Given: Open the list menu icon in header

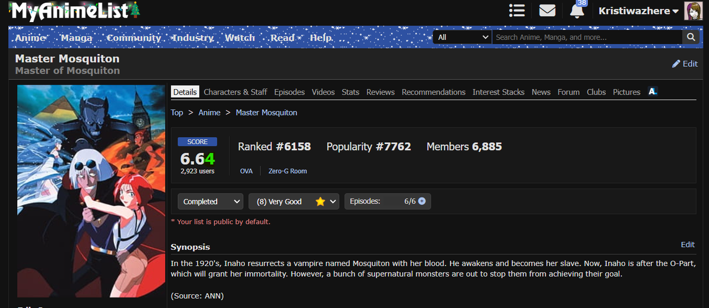Looking at the screenshot, I should pyautogui.click(x=517, y=11).
